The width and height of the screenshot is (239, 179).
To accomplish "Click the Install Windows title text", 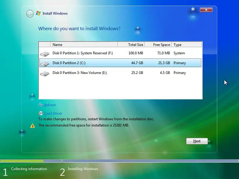I will point(55,13).
